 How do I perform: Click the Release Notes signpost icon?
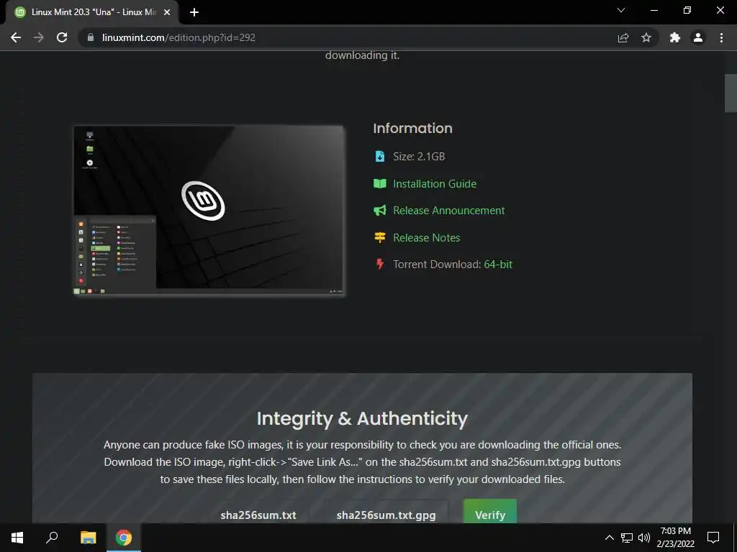[x=380, y=237]
